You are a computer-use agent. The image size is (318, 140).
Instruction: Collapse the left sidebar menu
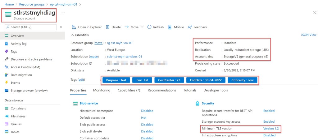click(x=61, y=27)
